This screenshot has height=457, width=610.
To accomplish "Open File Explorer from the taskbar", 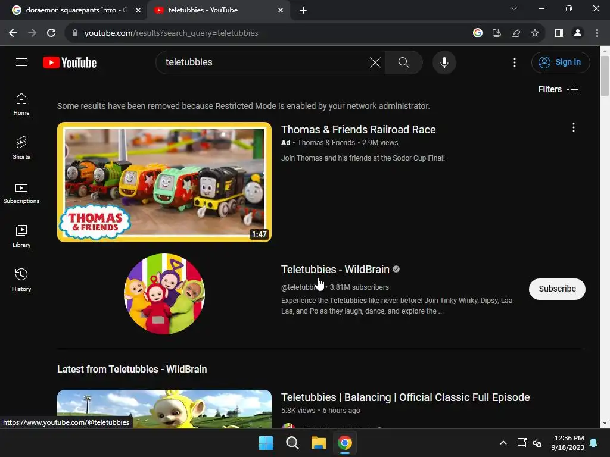I will pos(319,443).
